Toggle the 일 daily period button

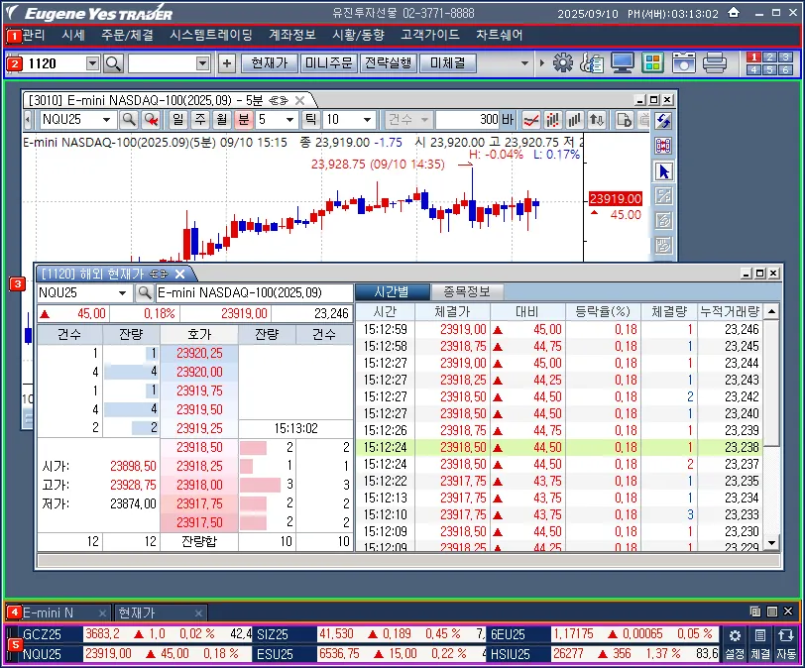(177, 120)
